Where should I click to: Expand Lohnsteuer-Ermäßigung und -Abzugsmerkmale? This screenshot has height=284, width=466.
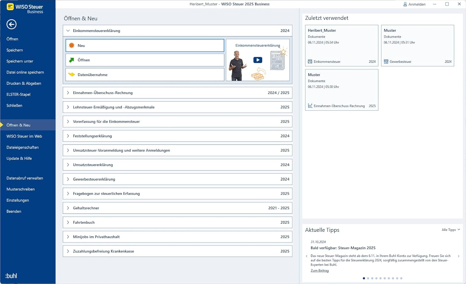point(68,107)
